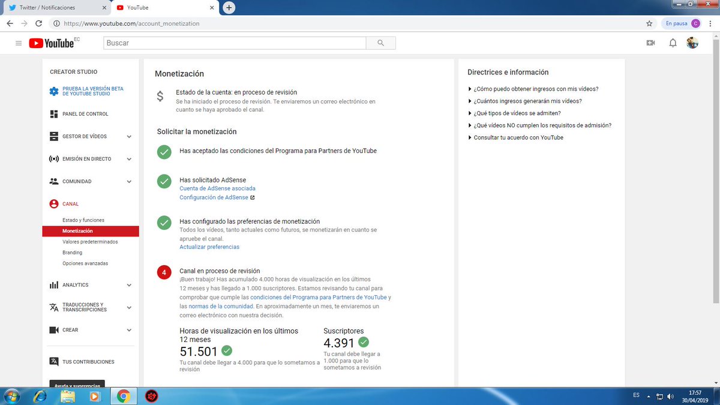Expand the Emisión en directo section chevron

click(129, 159)
